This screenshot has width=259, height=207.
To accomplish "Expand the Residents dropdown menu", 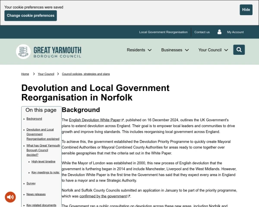I will click(x=139, y=50).
